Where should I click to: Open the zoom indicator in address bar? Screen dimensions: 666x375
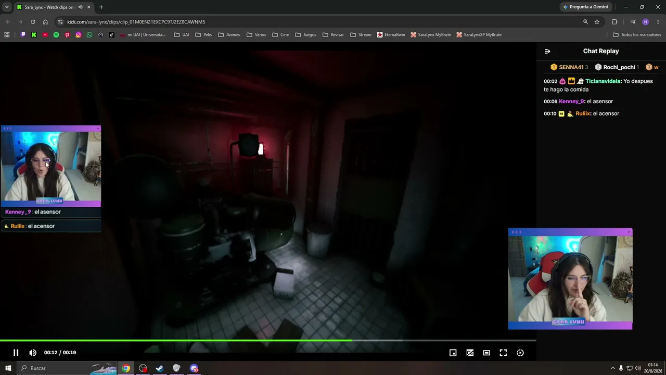coord(585,22)
